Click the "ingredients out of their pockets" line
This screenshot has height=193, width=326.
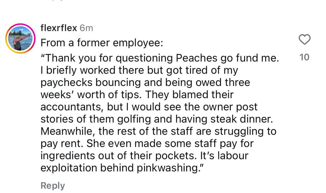145,156
